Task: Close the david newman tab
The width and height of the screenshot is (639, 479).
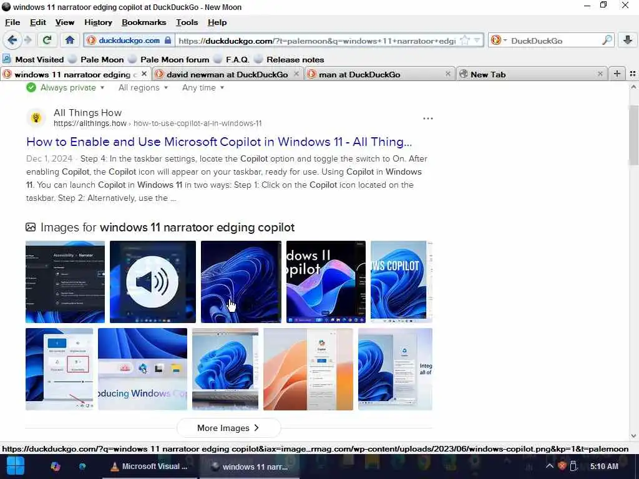Action: pos(296,74)
